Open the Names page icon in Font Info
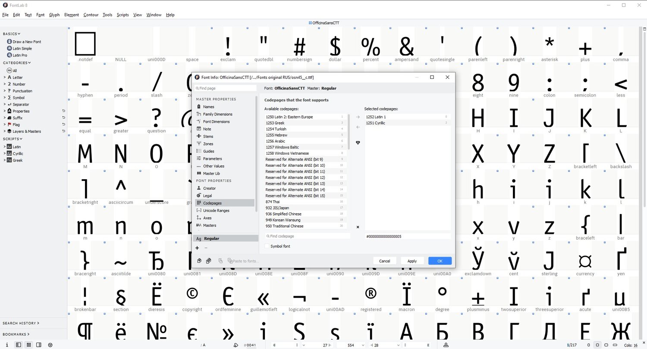 click(199, 106)
